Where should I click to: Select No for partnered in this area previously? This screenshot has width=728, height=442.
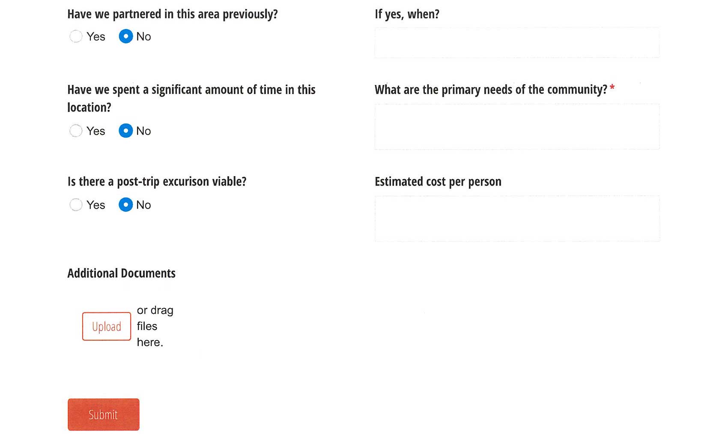(x=125, y=36)
